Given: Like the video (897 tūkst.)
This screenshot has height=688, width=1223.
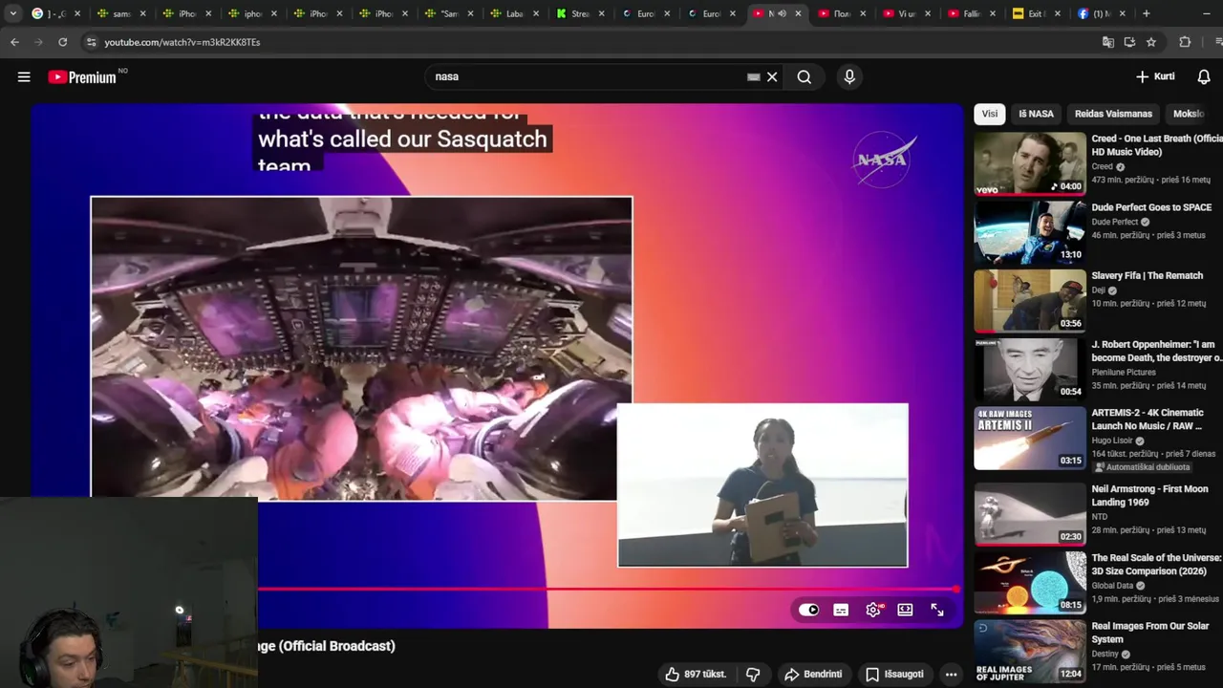Looking at the screenshot, I should pos(696,675).
